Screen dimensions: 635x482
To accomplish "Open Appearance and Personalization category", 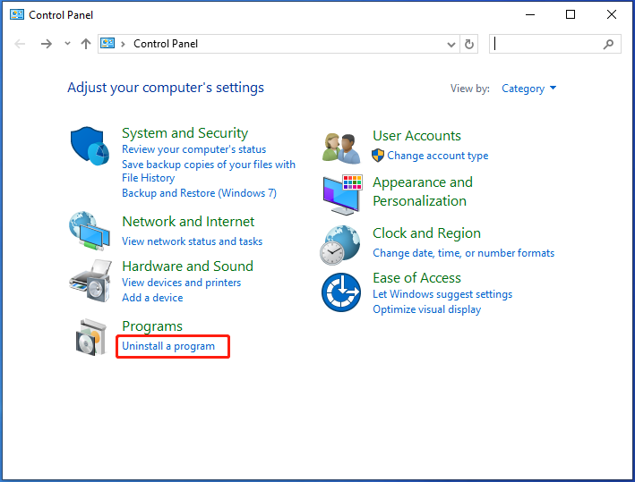I will [x=423, y=191].
